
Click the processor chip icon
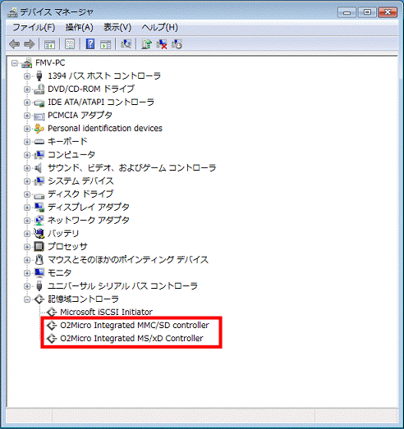(x=39, y=247)
